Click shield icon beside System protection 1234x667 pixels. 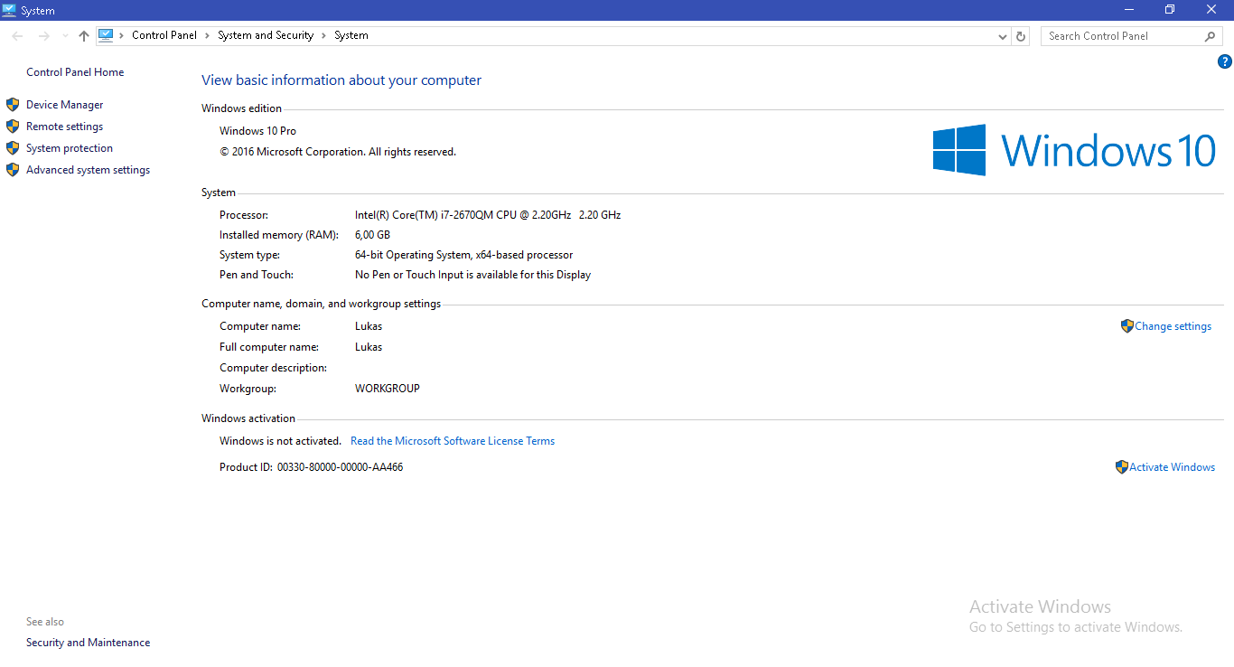[x=13, y=148]
